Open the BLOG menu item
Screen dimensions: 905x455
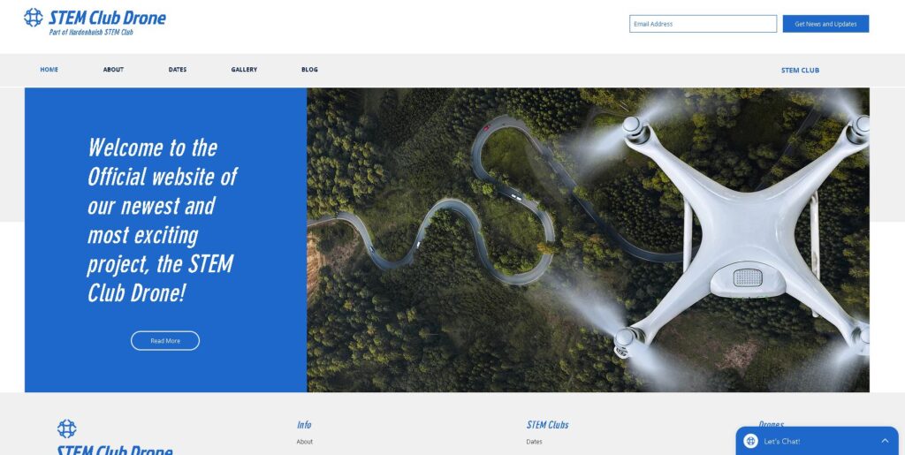pos(309,69)
